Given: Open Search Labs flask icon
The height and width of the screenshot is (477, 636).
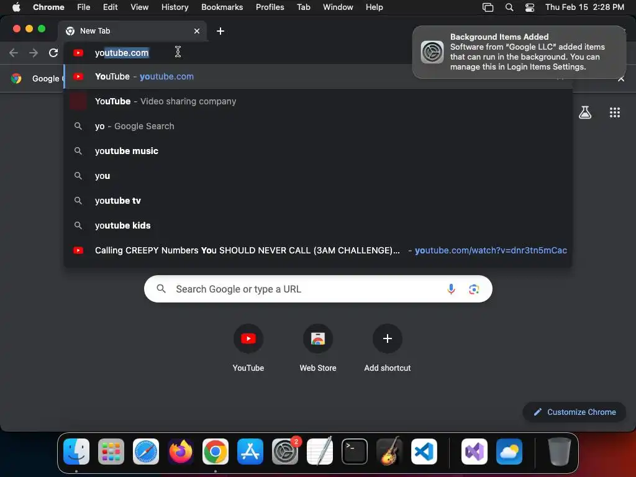Looking at the screenshot, I should [585, 112].
